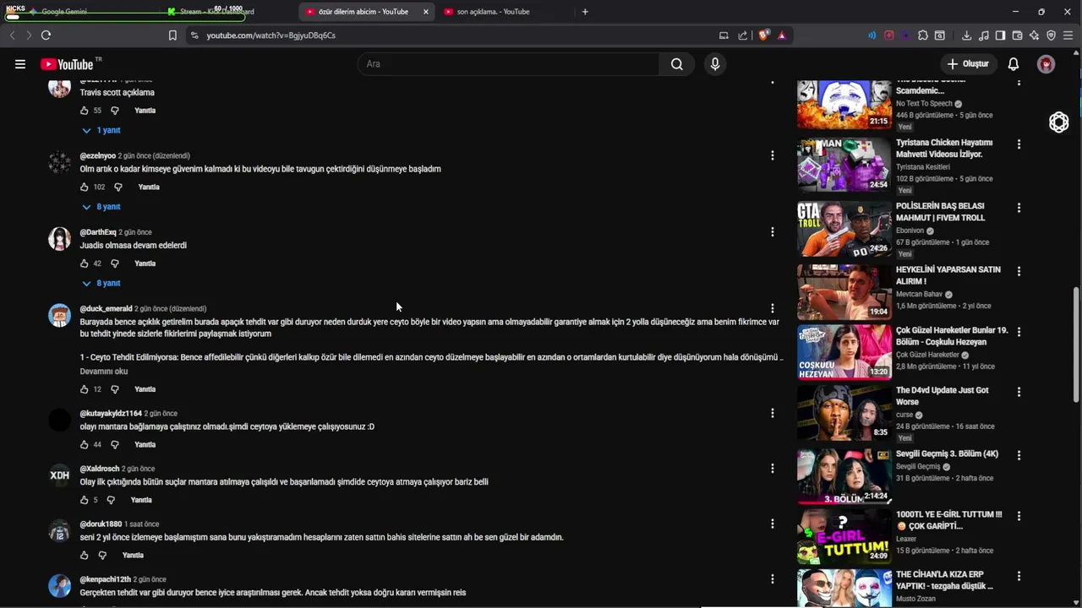Open the options menu for @kutayakyldz1164's comment
Screen dimensions: 1082x608
coord(772,413)
